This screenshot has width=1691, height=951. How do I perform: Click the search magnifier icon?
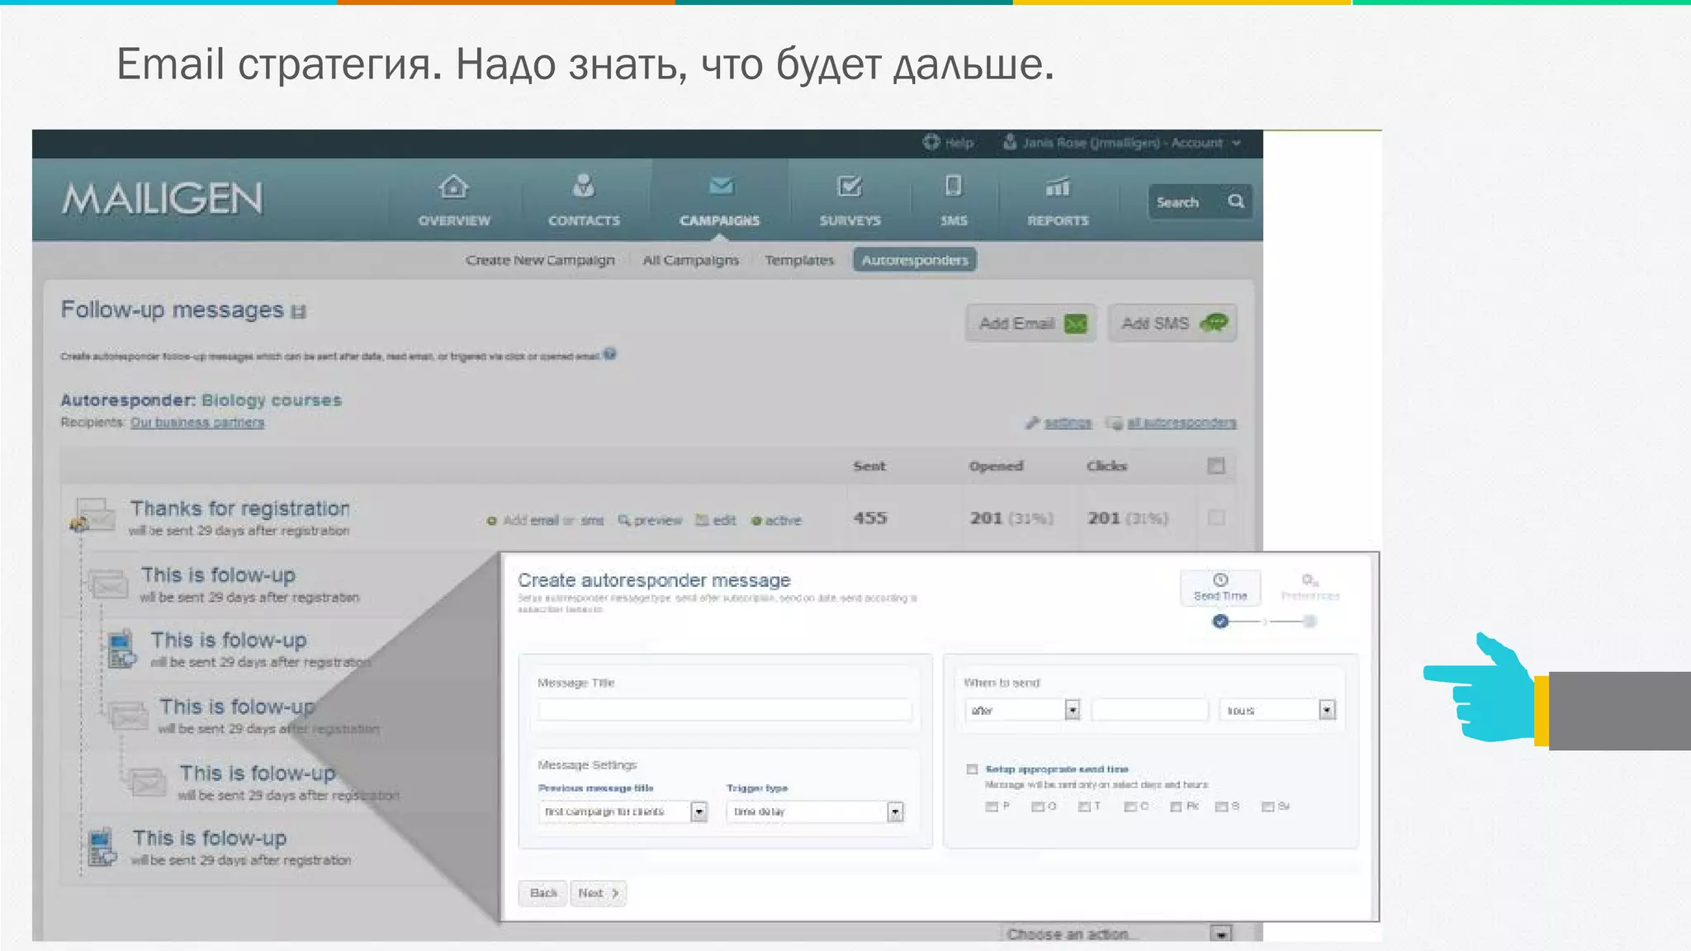(1235, 201)
